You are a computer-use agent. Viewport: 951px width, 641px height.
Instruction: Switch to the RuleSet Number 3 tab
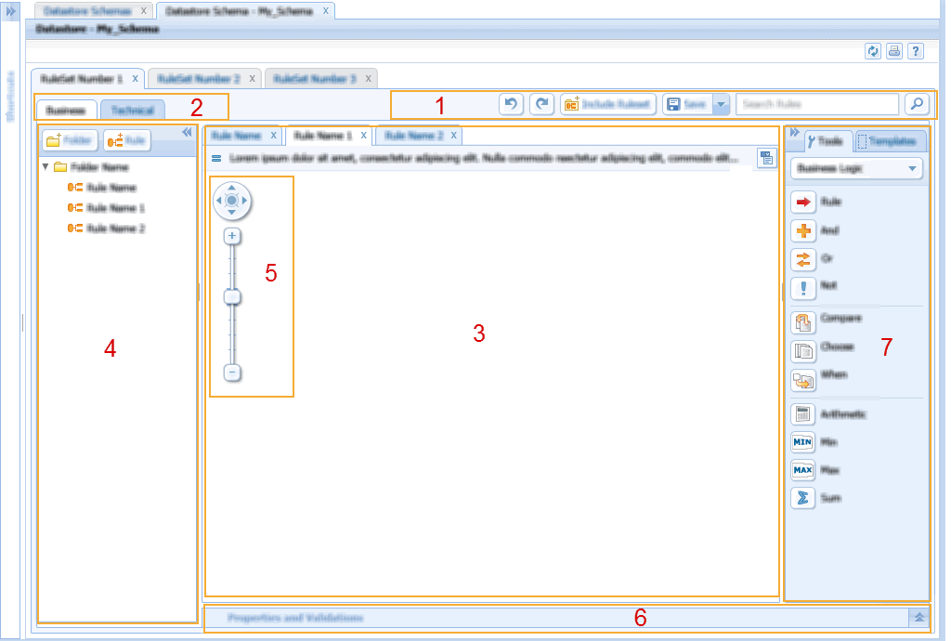pyautogui.click(x=314, y=79)
